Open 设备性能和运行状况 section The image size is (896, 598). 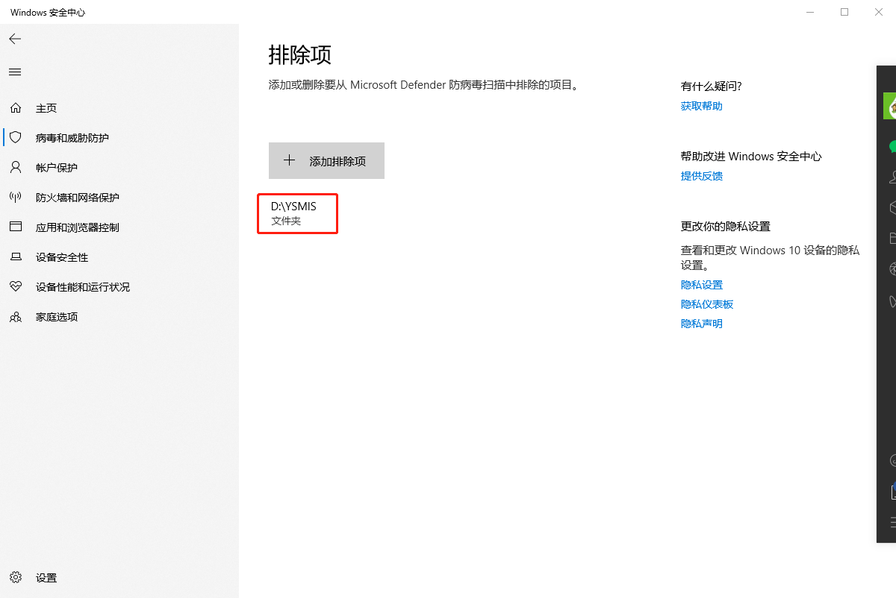[119, 287]
